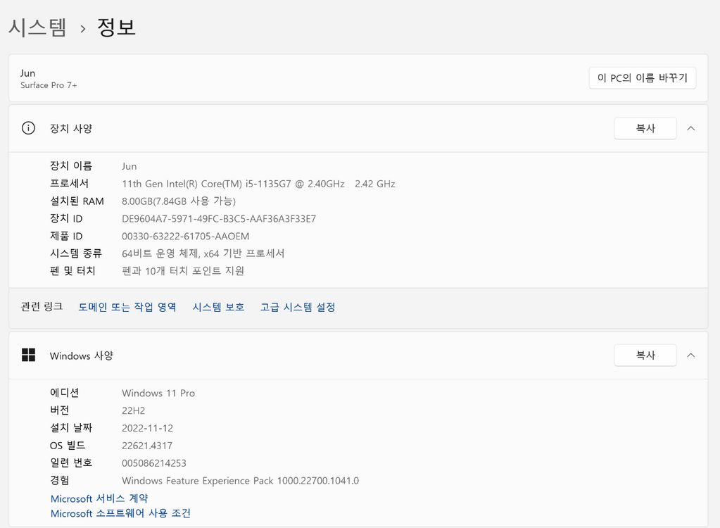
Task: Select the 장치 ID value
Action: [x=218, y=218]
